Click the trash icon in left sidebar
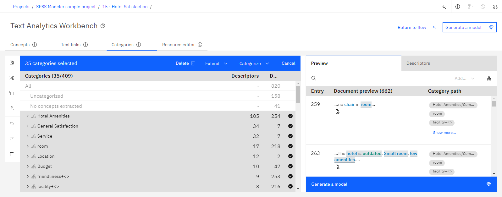 (x=12, y=154)
